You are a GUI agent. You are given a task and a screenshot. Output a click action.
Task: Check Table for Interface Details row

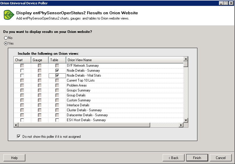(57, 105)
